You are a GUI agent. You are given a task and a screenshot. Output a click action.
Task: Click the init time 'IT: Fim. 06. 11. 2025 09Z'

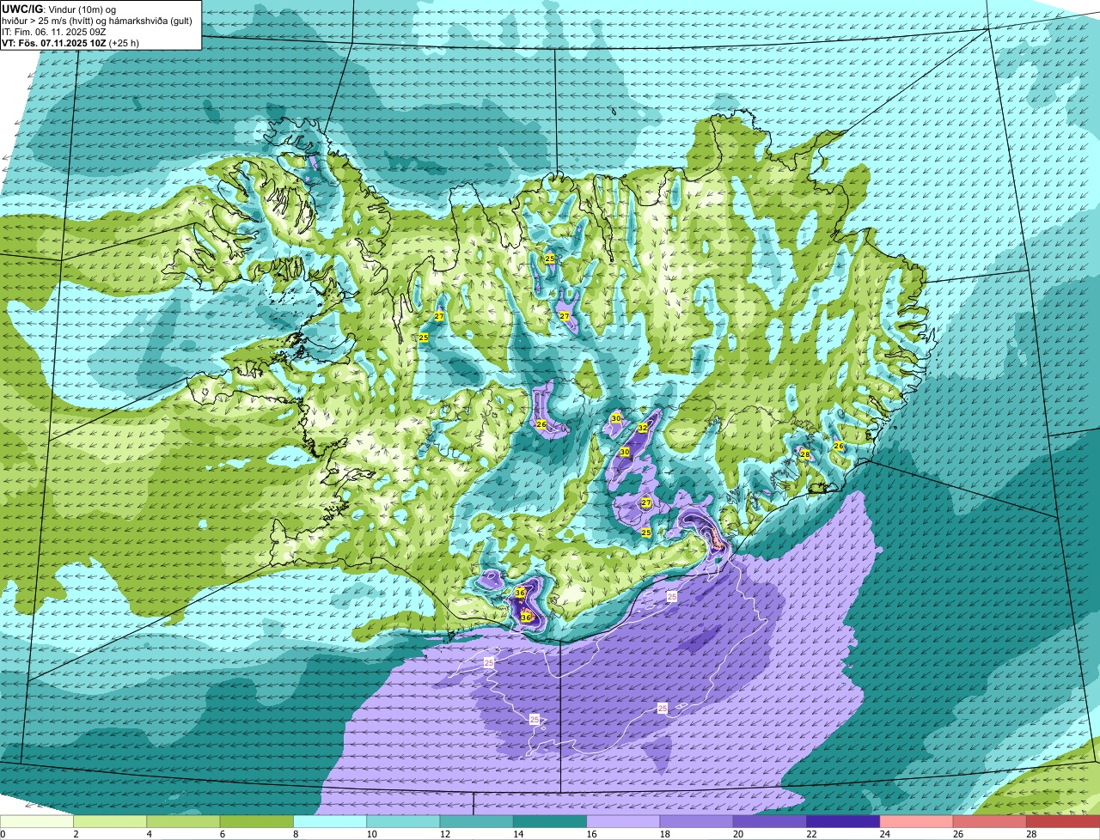pyautogui.click(x=55, y=32)
